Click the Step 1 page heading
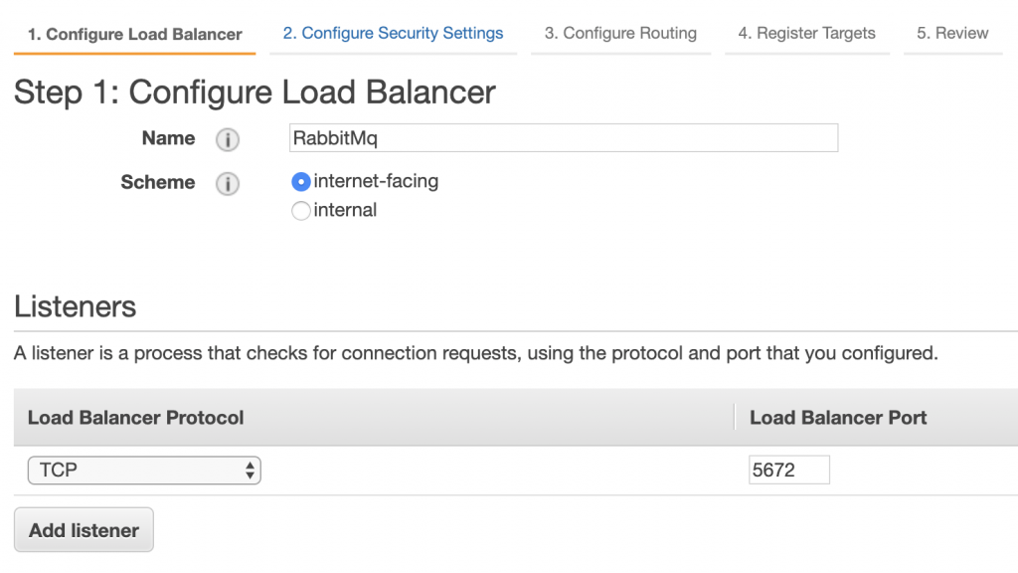Image resolution: width=1018 pixels, height=573 pixels. (254, 93)
